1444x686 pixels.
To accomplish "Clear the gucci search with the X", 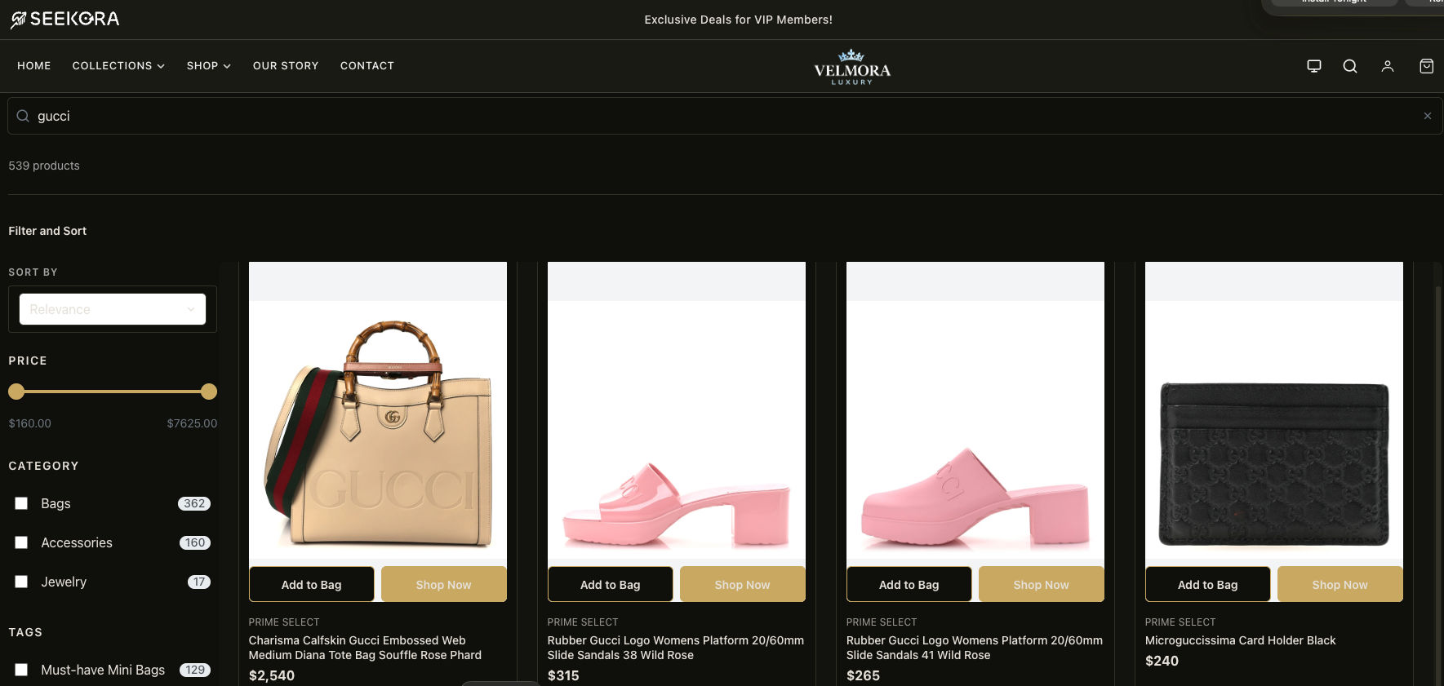I will pyautogui.click(x=1428, y=116).
